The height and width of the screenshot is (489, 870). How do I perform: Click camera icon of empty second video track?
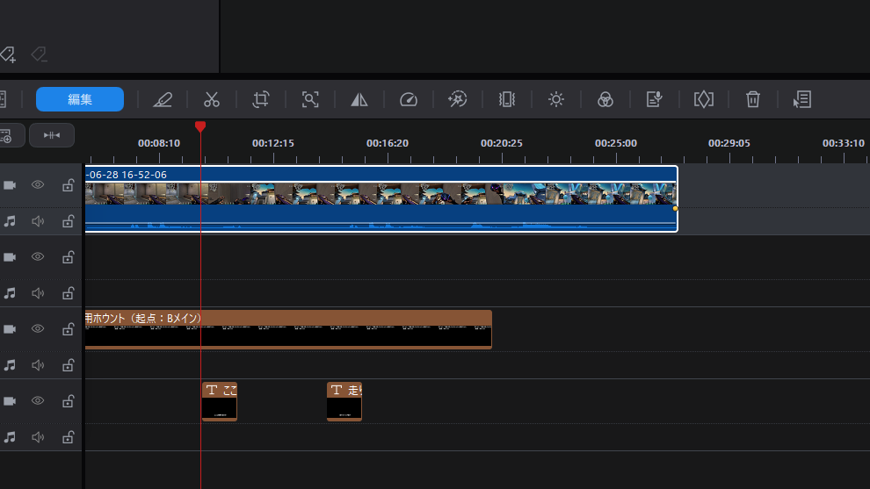point(10,257)
